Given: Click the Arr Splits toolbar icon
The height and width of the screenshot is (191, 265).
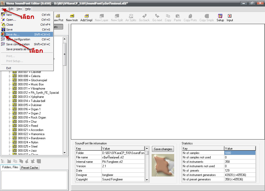Looking at the screenshot, I should pyautogui.click(x=131, y=16).
